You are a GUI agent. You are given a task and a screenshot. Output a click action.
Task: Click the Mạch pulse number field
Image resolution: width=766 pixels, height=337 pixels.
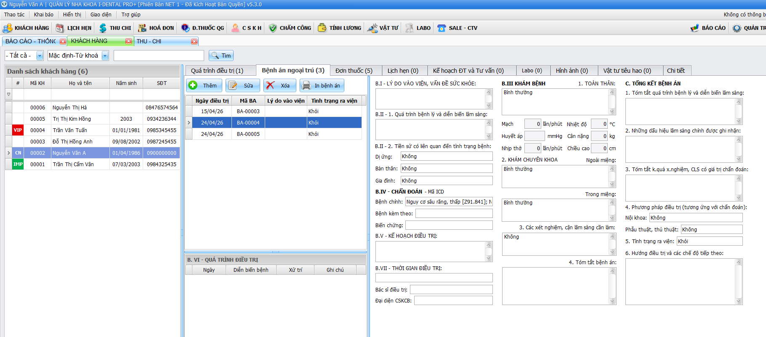tap(533, 124)
